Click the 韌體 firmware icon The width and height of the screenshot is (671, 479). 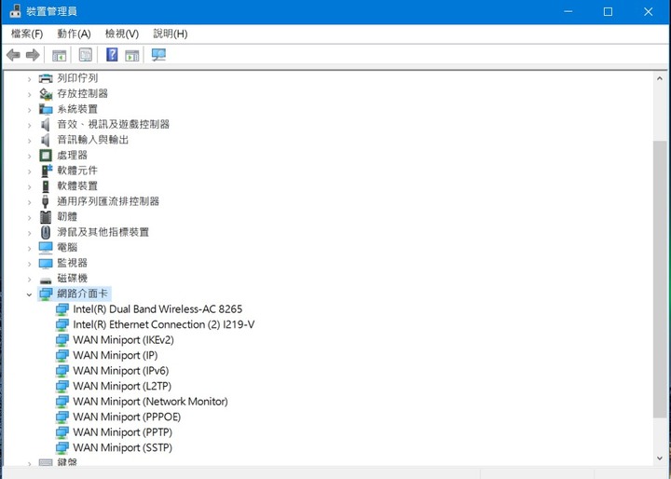click(x=46, y=217)
